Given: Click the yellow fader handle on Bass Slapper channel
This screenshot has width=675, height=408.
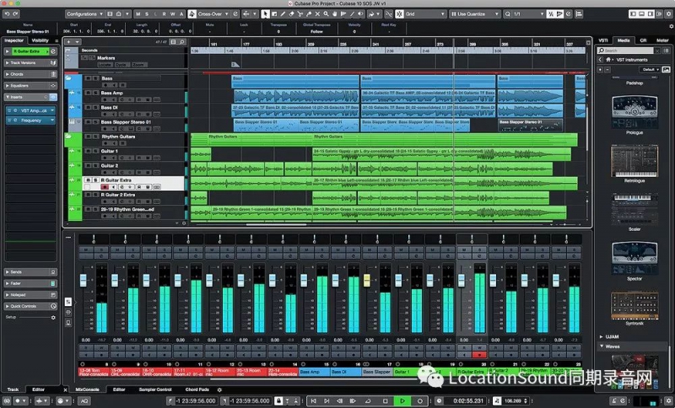Looking at the screenshot, I should 367,281.
